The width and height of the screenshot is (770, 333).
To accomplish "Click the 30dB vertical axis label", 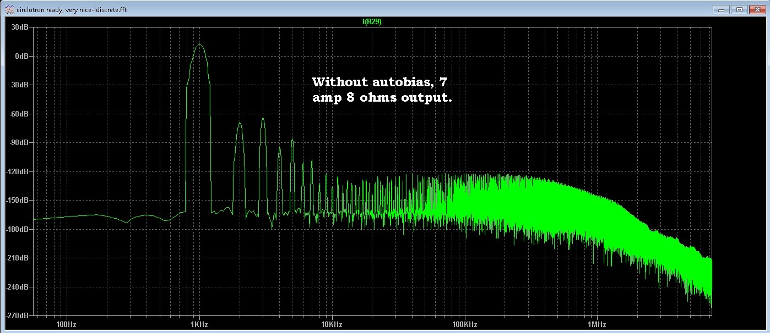I will 19,27.
